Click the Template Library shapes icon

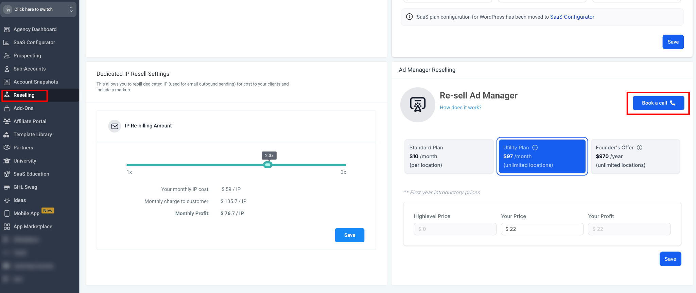pyautogui.click(x=6, y=134)
